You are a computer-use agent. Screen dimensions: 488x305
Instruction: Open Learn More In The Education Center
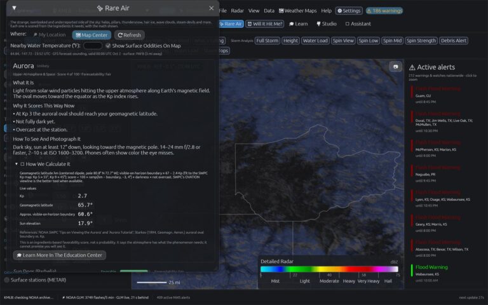coord(60,255)
